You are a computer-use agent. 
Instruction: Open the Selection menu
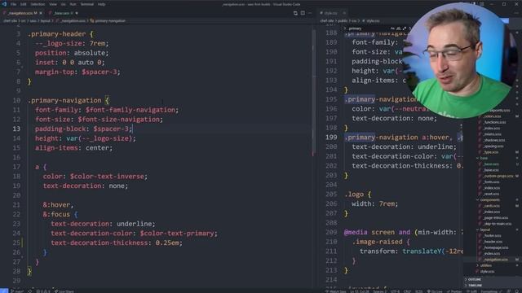coord(38,4)
